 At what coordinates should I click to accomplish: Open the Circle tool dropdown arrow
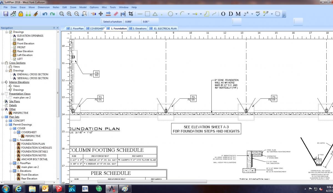[x=176, y=14]
